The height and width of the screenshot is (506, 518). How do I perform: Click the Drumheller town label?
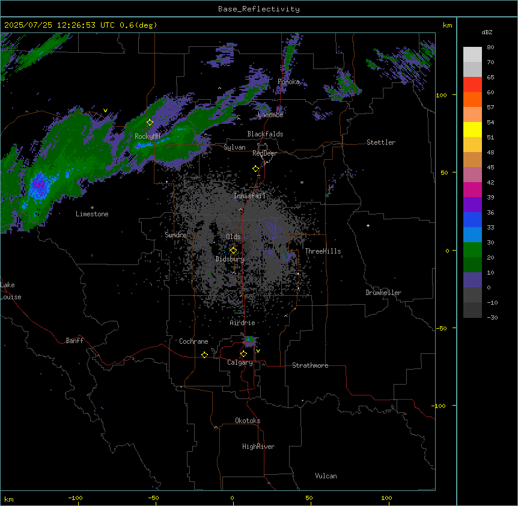pos(383,293)
